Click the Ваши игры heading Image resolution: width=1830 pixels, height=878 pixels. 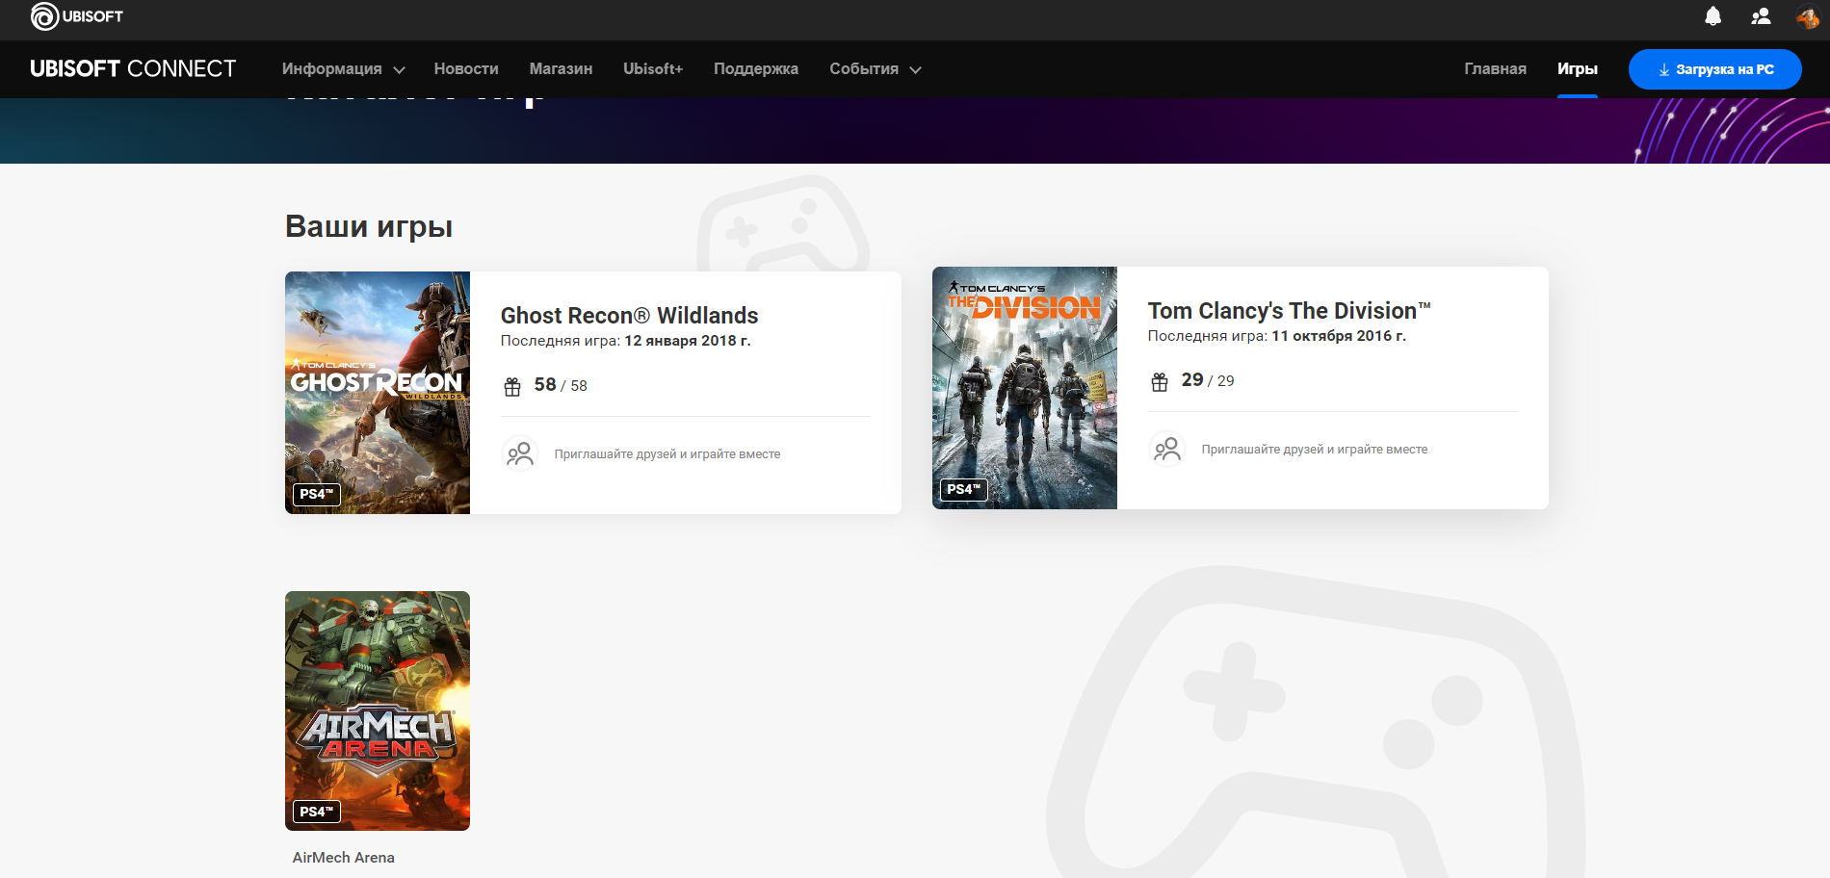click(369, 226)
